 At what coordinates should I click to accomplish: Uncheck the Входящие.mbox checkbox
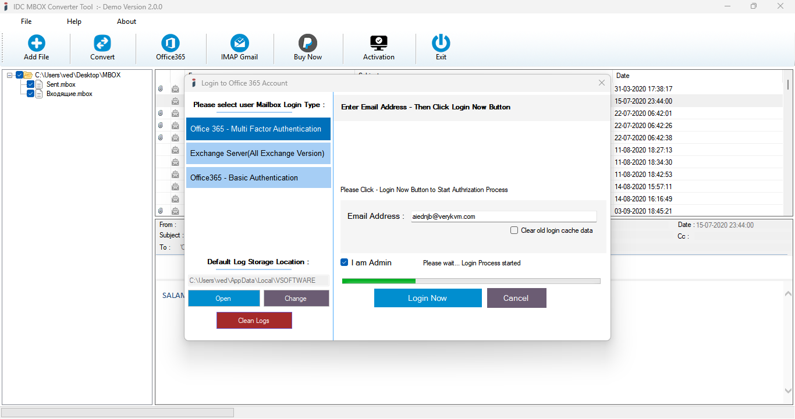pos(31,94)
